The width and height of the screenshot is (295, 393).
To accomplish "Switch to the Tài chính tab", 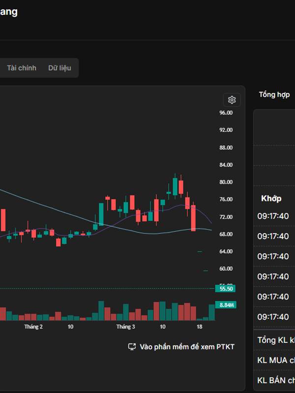I will tap(22, 68).
